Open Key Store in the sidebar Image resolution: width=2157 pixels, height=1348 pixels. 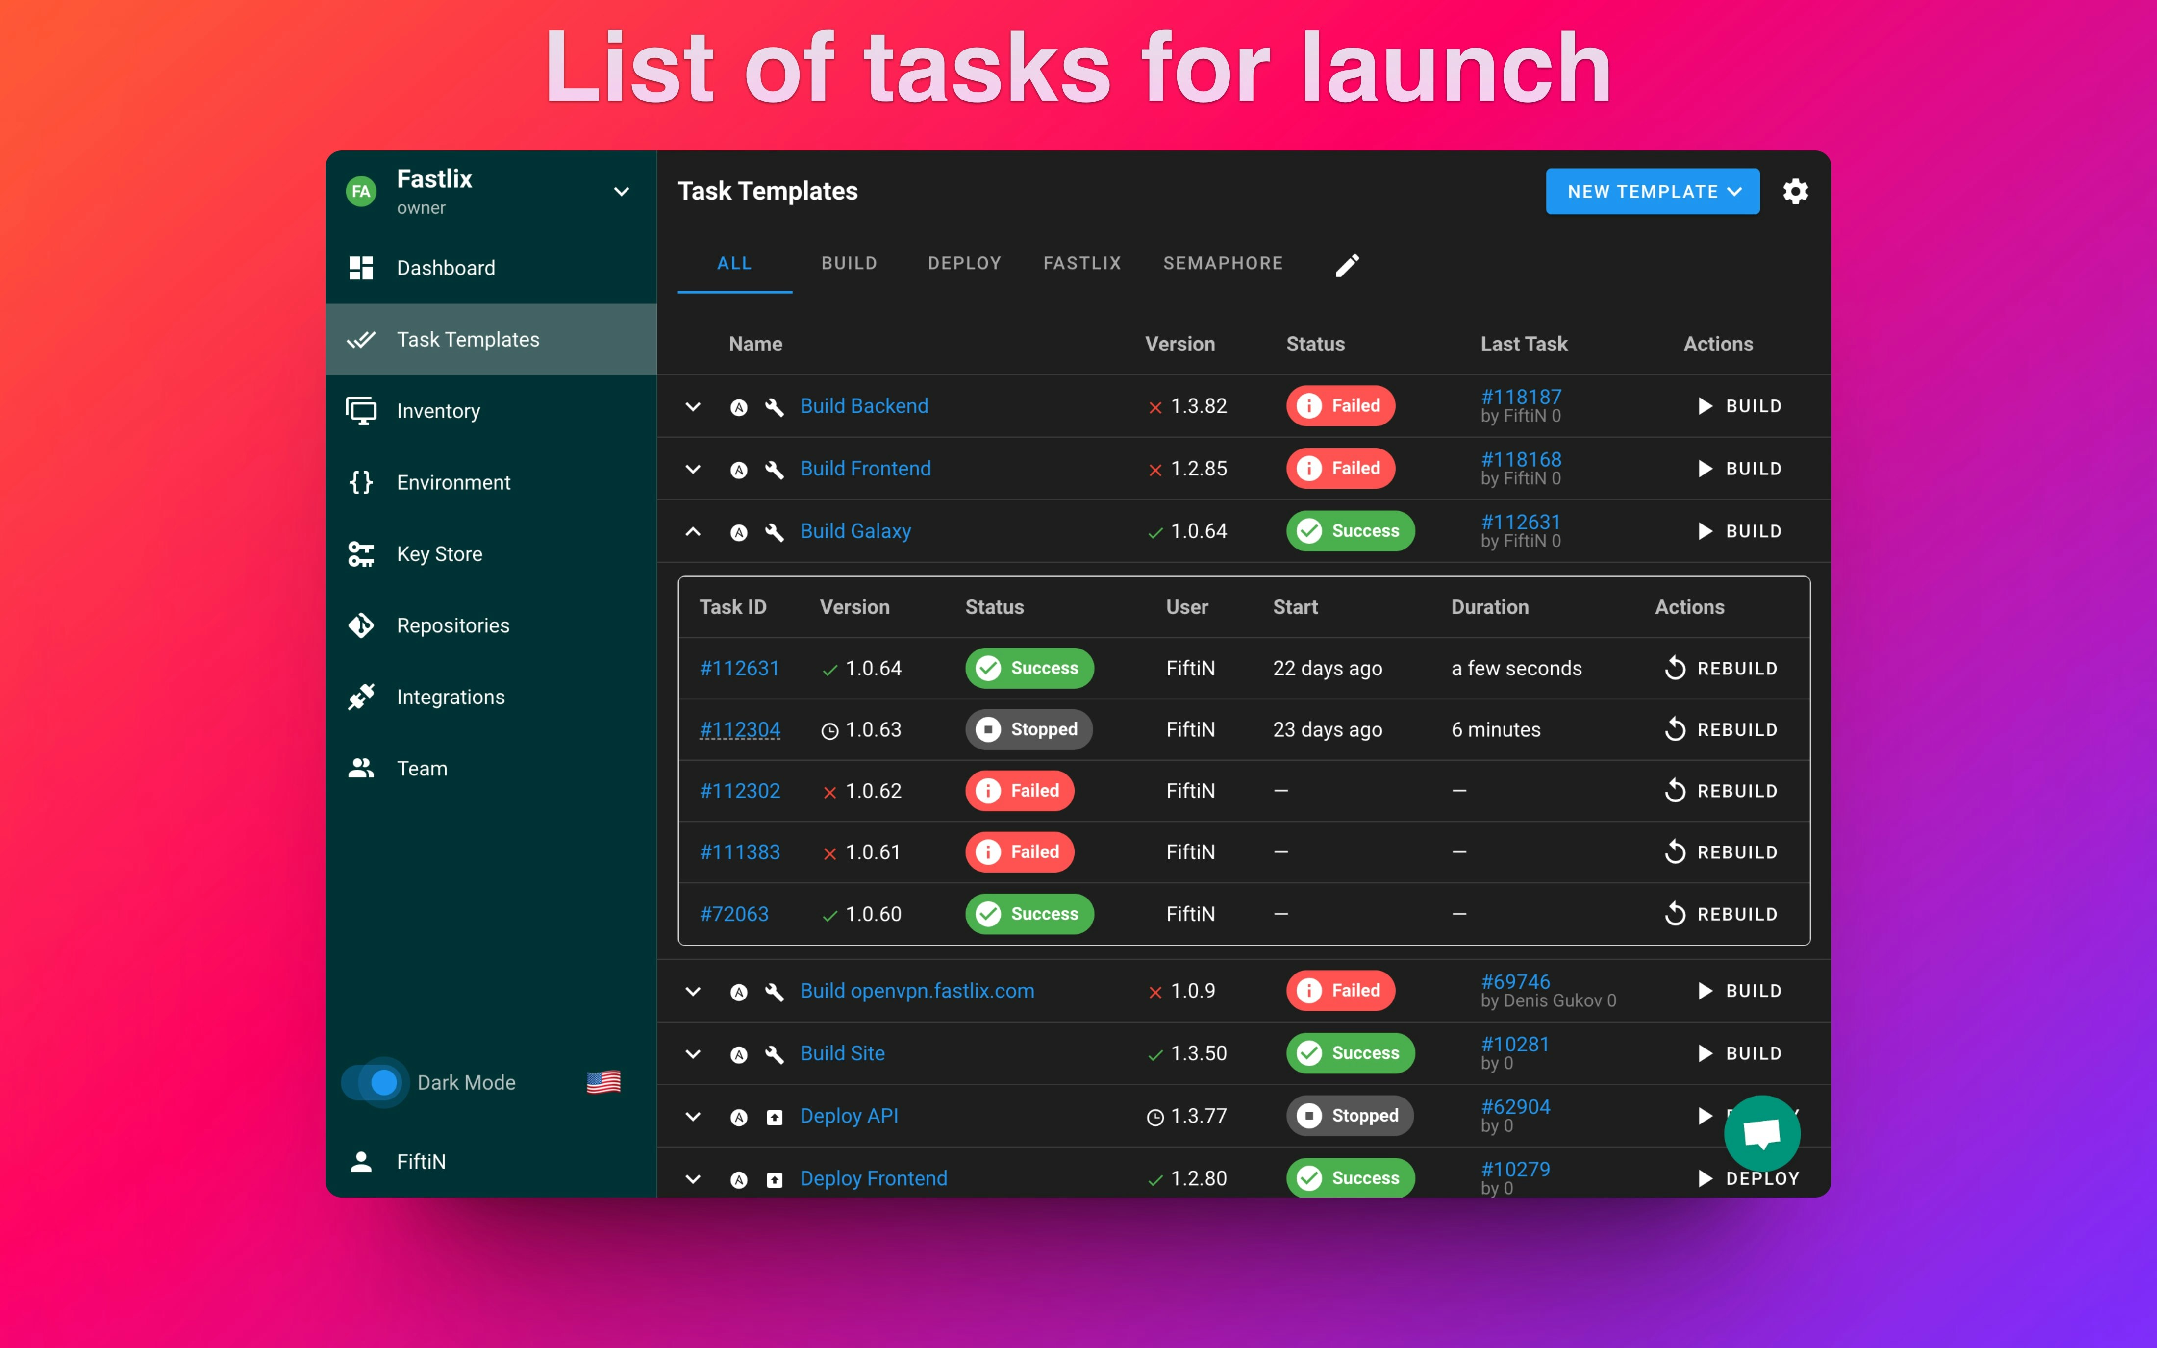click(x=491, y=553)
